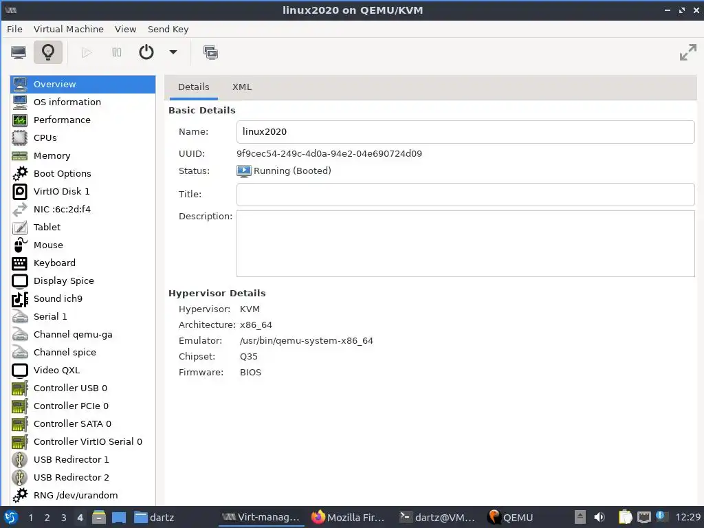This screenshot has height=528, width=704.
Task: Select Display Spice icon
Action: pyautogui.click(x=20, y=281)
